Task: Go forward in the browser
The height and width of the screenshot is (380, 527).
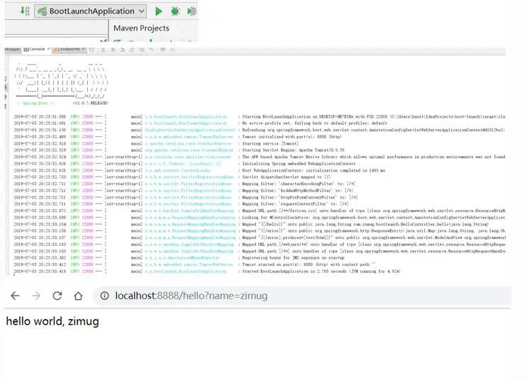Action: (x=36, y=296)
